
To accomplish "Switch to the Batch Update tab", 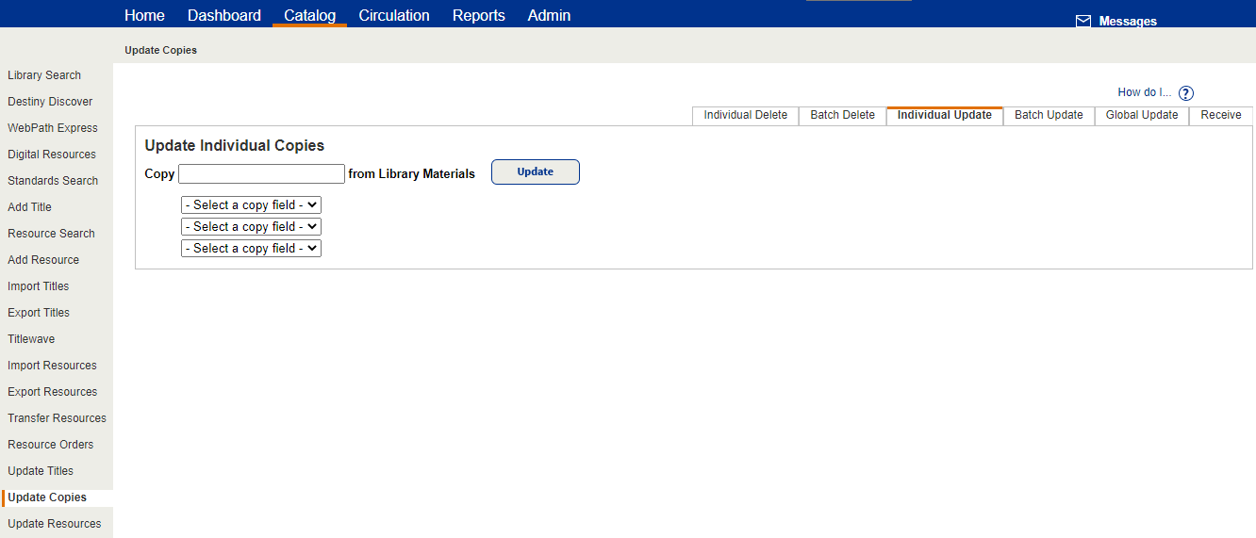I will click(x=1049, y=115).
